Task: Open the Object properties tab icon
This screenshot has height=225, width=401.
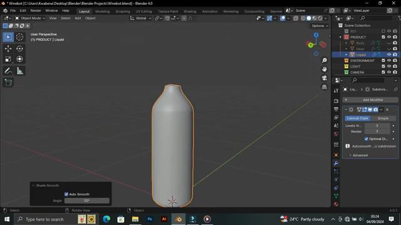Action: (336, 155)
